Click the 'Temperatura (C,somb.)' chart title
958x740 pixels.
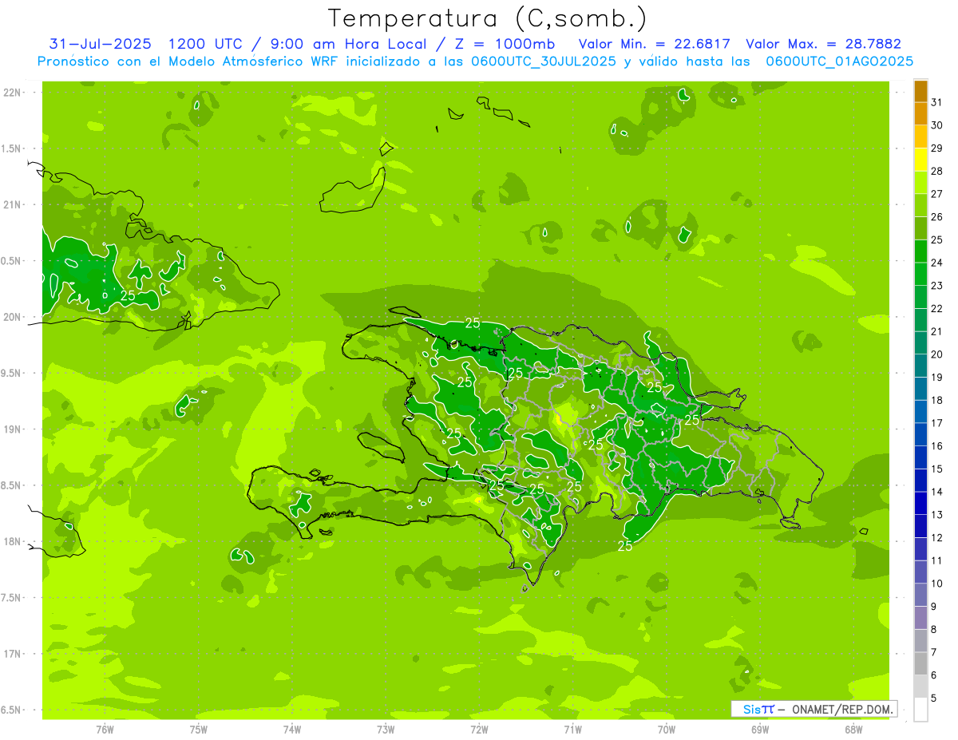pyautogui.click(x=487, y=18)
